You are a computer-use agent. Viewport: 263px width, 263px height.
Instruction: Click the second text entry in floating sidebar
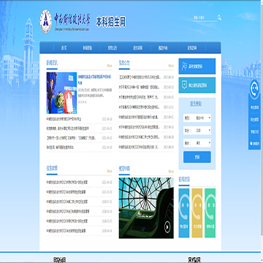(255, 120)
